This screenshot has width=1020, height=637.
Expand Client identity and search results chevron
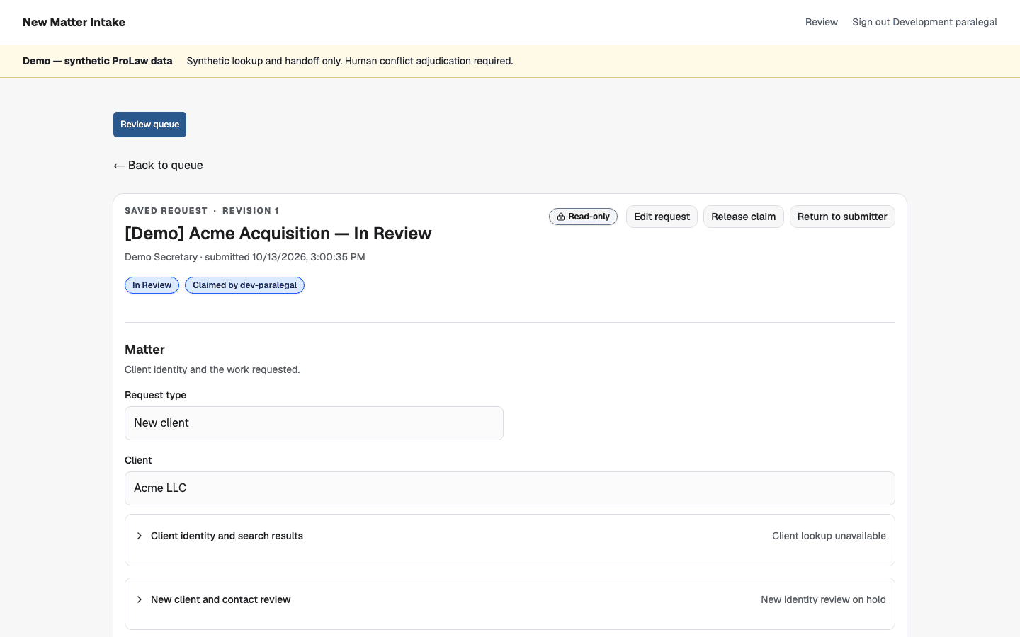pos(140,536)
